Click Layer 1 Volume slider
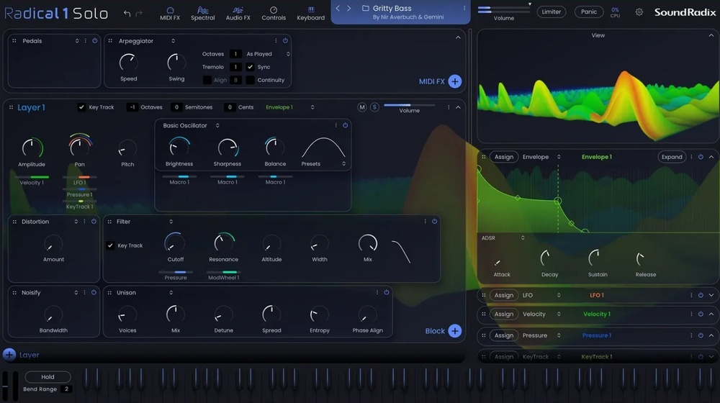 (x=409, y=105)
